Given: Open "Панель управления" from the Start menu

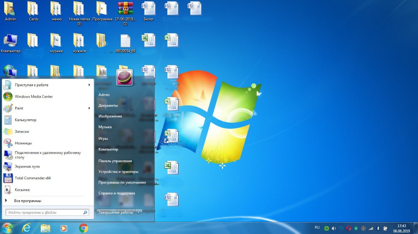Looking at the screenshot, I should click(115, 161).
